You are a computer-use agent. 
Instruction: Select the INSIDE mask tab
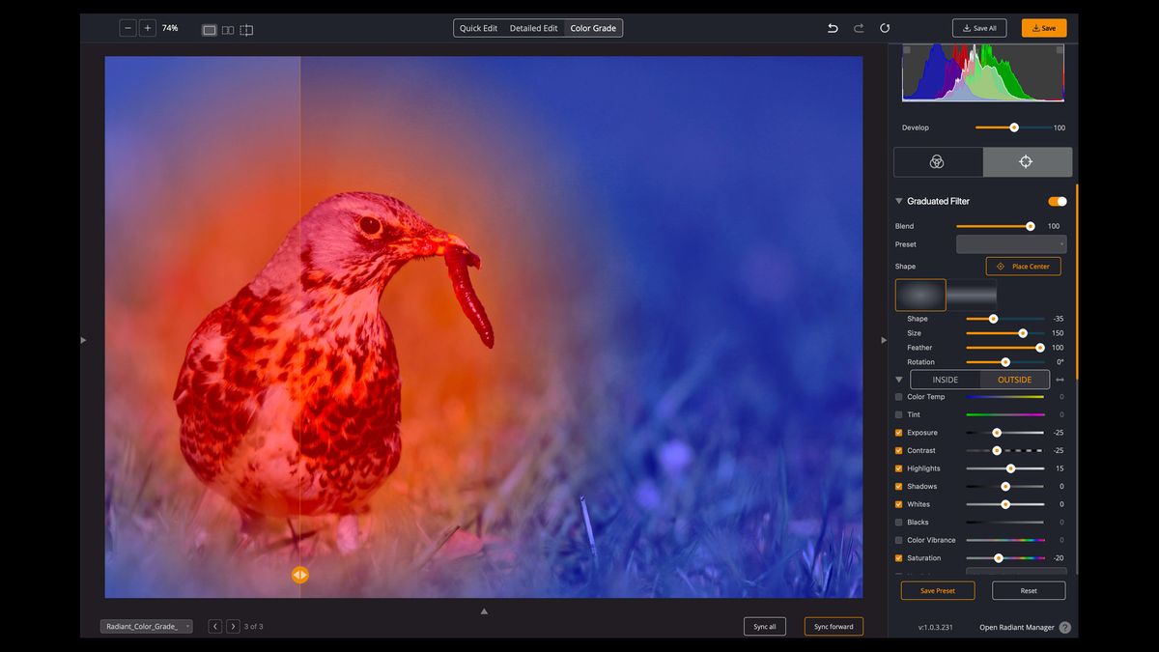point(945,380)
